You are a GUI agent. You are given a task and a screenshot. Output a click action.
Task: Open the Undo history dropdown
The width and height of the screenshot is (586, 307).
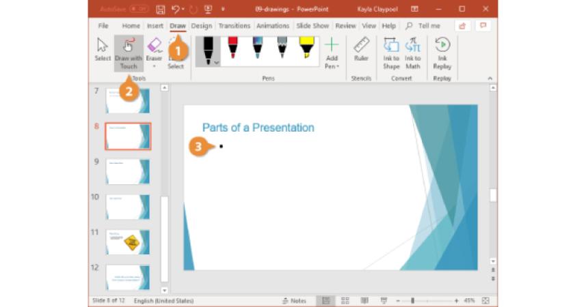pos(183,10)
